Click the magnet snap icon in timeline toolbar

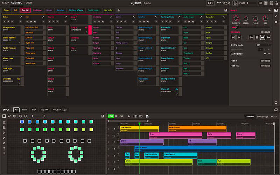[x=147, y=116]
